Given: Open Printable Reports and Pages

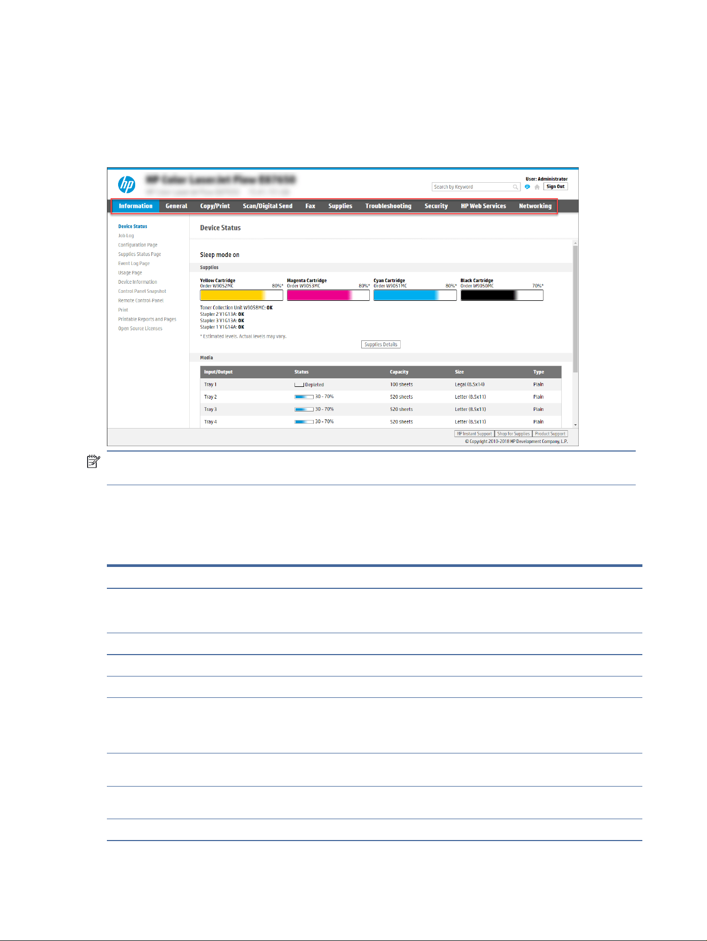Looking at the screenshot, I should tap(147, 320).
